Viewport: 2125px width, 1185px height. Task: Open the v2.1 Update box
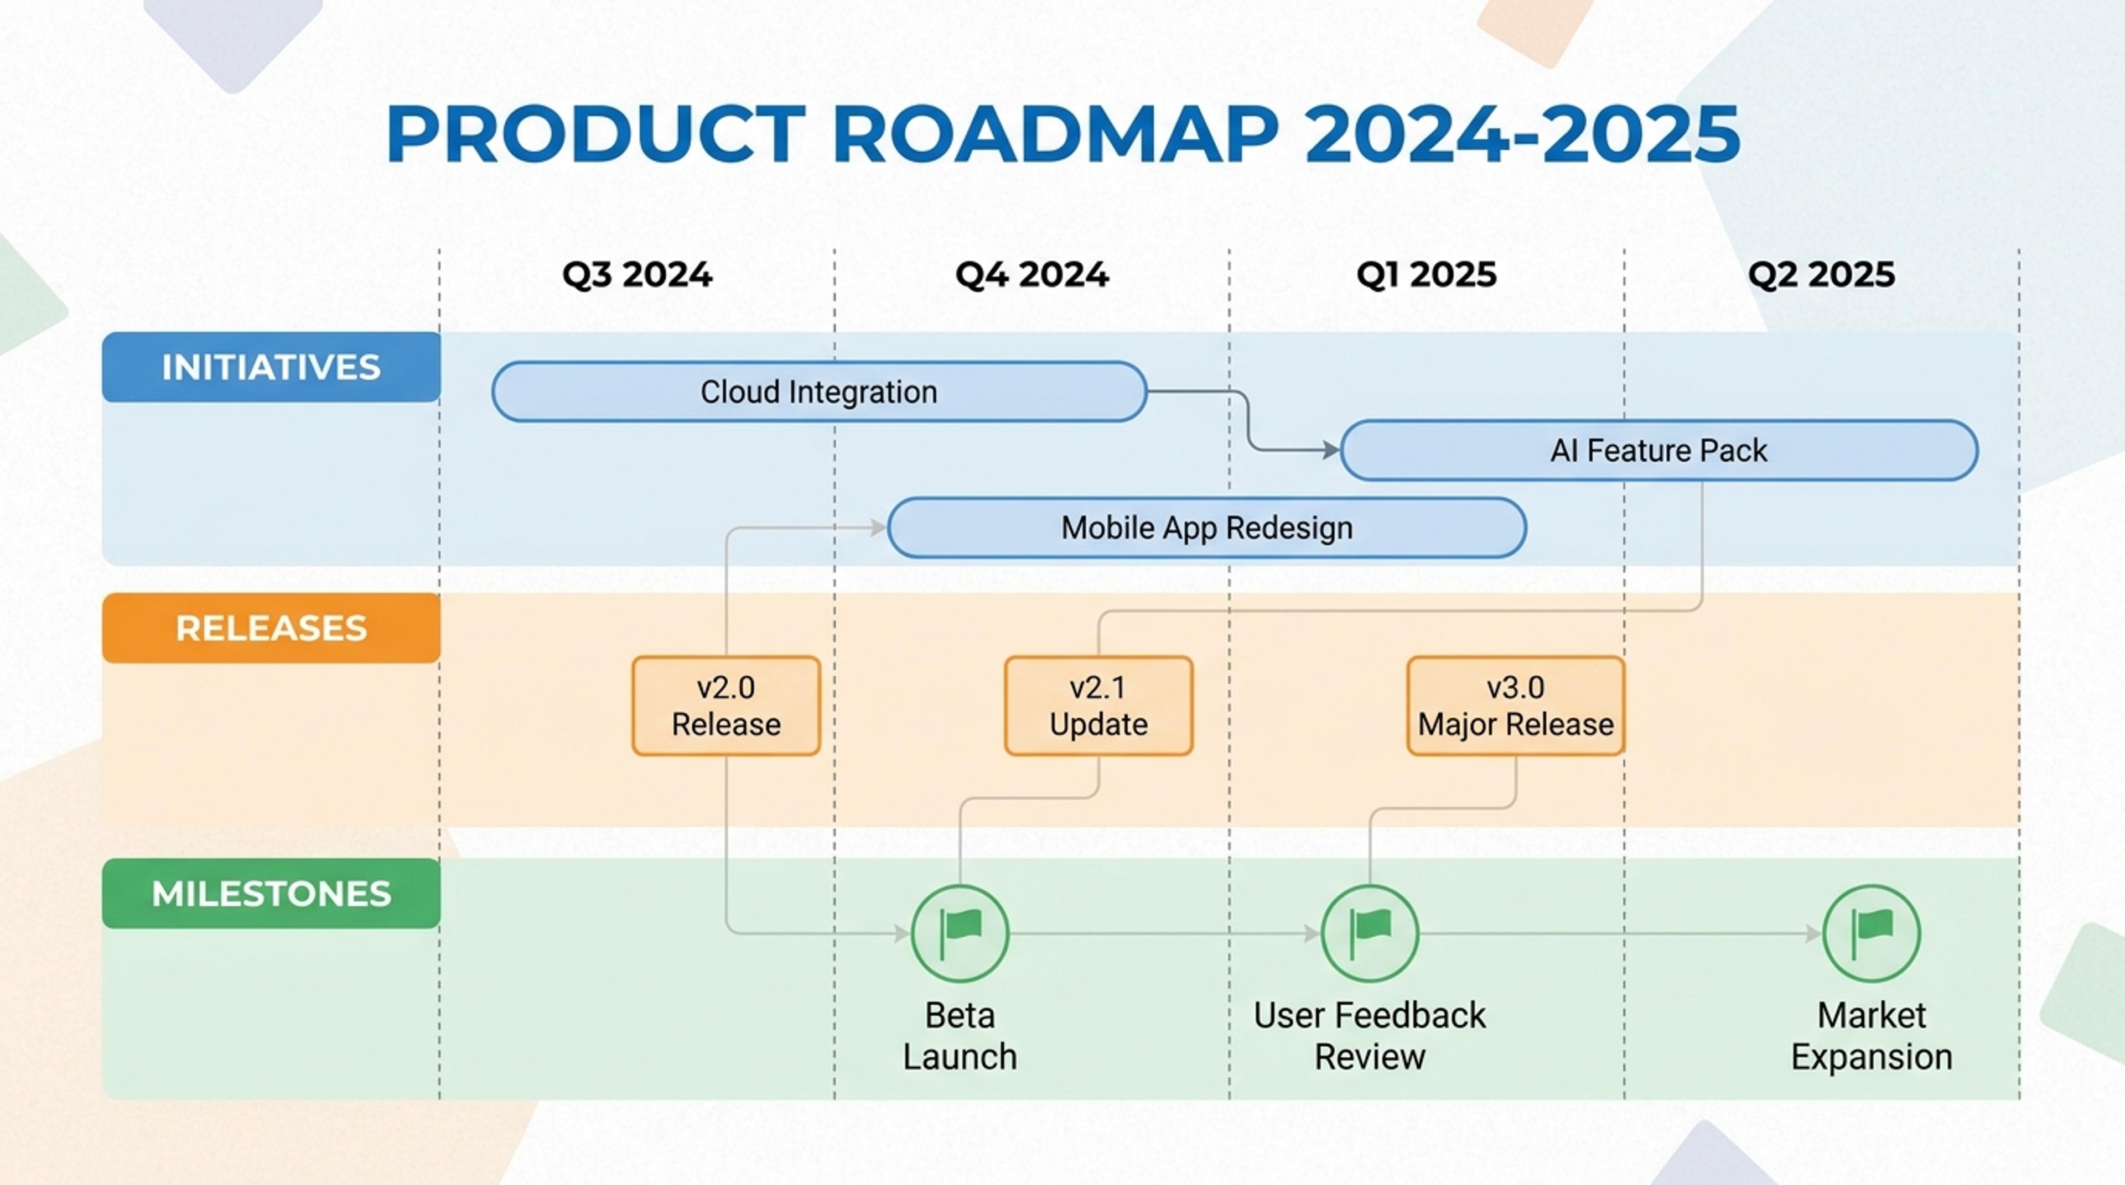tap(1099, 706)
